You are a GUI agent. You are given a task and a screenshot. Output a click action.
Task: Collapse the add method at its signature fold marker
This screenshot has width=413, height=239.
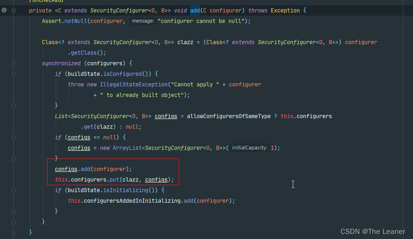tap(13, 11)
